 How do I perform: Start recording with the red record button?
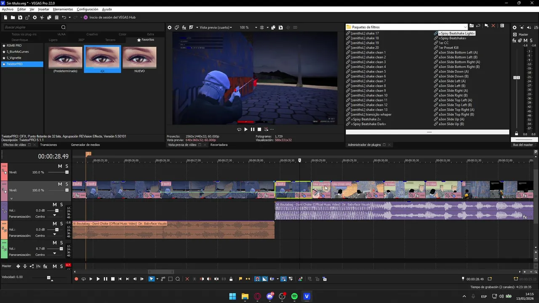coord(76,279)
